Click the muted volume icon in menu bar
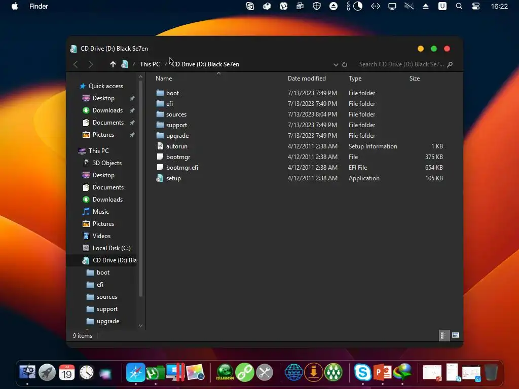519x389 pixels. (409, 6)
